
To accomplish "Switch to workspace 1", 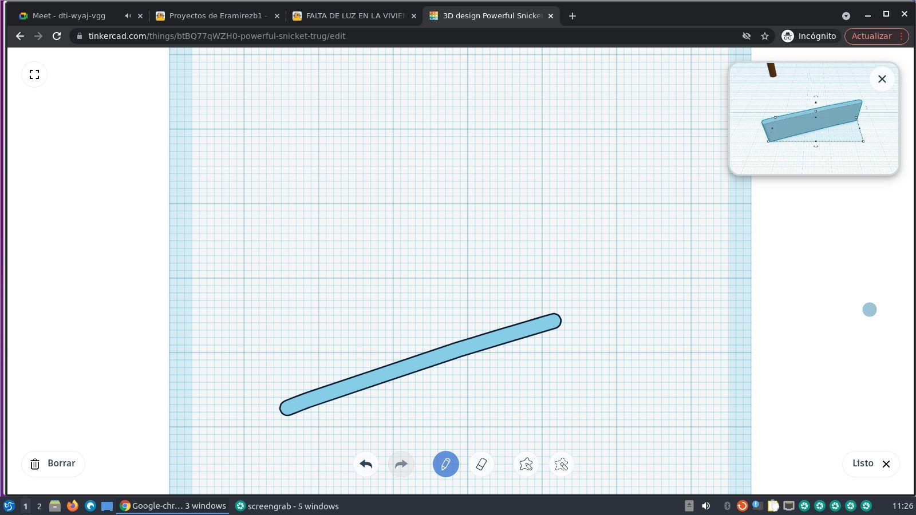I will [25, 506].
